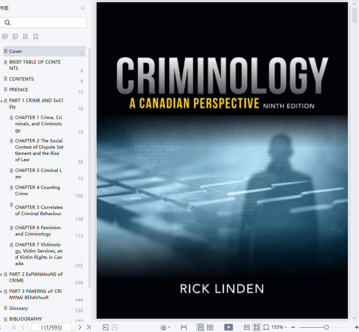Image resolution: width=359 pixels, height=332 pixels.
Task: Open PART 2 ExPlANAtIoNS oF CRIME bookmark
Action: point(36,277)
